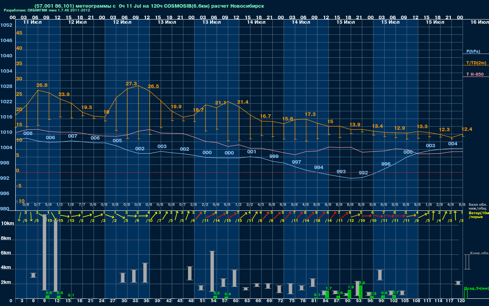This screenshot has height=306, width=489.
Task: Click the 18.7 temperature value
Action: [198, 110]
